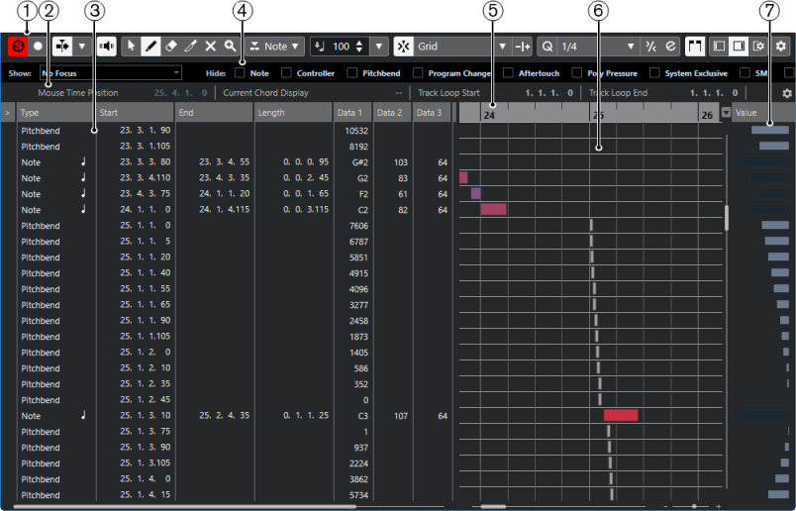Activate the Solo Editor button
The width and height of the screenshot is (796, 511).
[17, 47]
